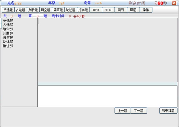Click the student name text gfgg

pyautogui.click(x=18, y=3)
